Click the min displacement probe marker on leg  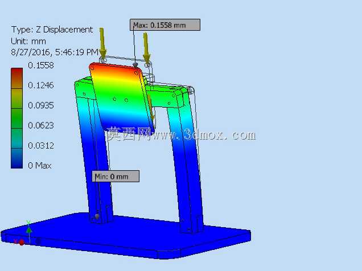click(x=97, y=216)
